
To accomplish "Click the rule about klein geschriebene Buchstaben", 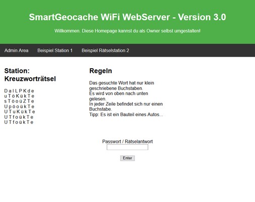I will (122, 85).
